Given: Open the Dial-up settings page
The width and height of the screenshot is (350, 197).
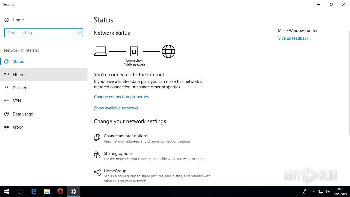Looking at the screenshot, I should click(44, 88).
